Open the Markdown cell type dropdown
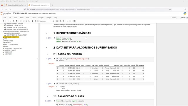The height and width of the screenshot is (106, 188). pyautogui.click(x=45, y=21)
